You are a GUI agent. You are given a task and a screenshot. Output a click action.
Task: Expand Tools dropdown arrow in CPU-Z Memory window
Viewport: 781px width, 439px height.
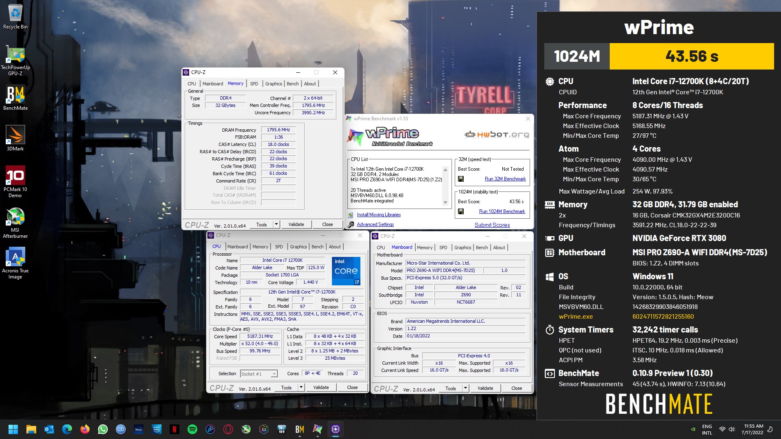coord(276,224)
